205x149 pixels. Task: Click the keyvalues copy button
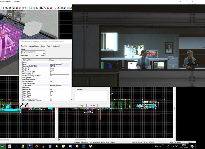(37, 55)
